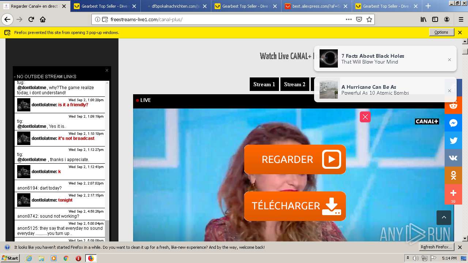Viewport: 468px width, 263px height.
Task: Click the REGARDER play button
Action: (295, 159)
